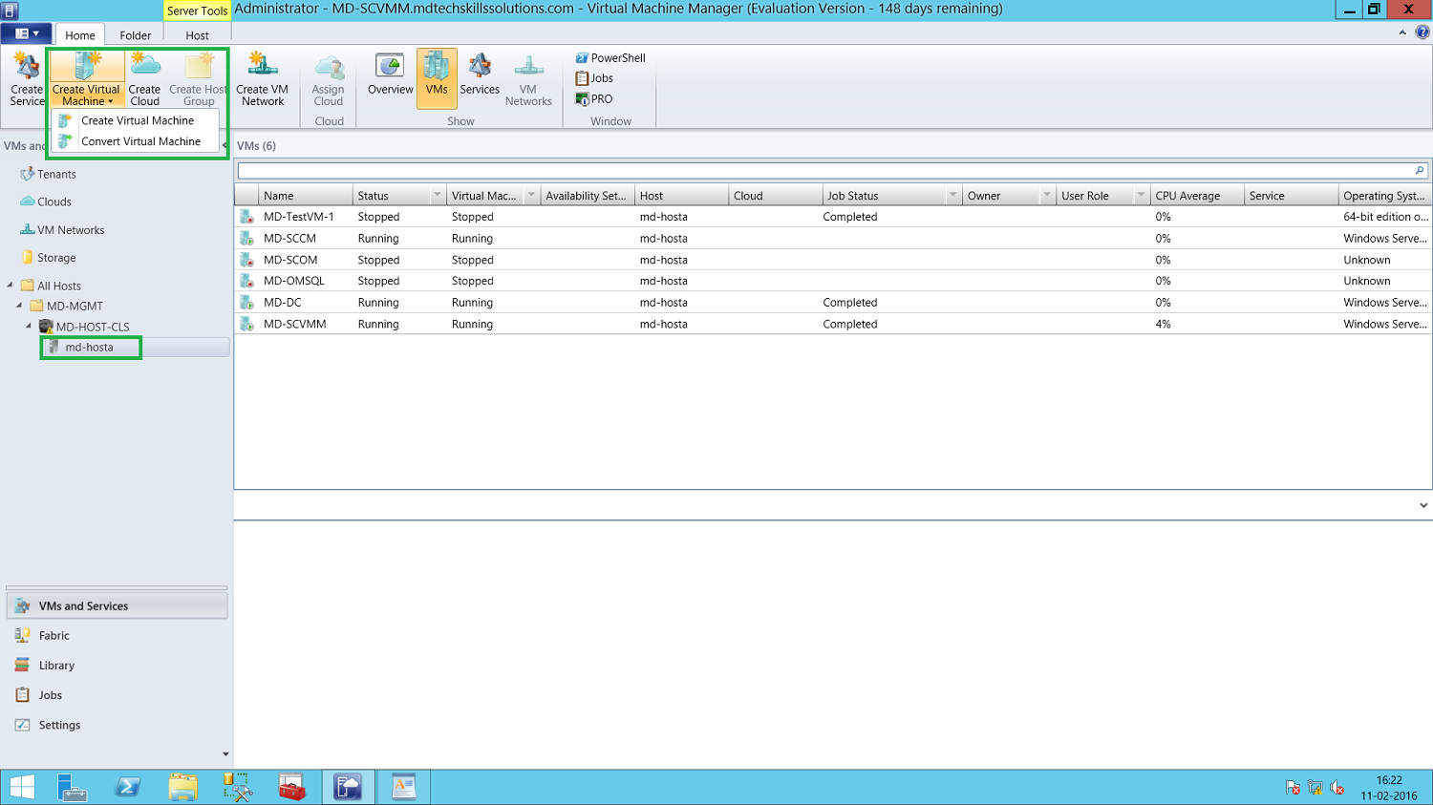Open the Status column filter dropdown
Image resolution: width=1433 pixels, height=805 pixels.
tap(438, 195)
